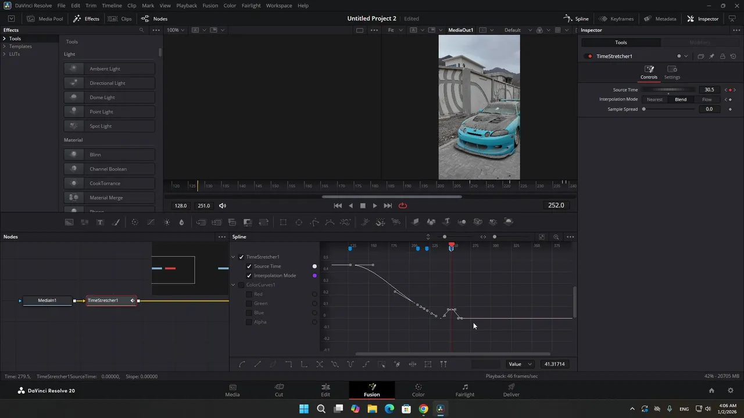Uncheck Interpolation Mode in spline list

(249, 276)
